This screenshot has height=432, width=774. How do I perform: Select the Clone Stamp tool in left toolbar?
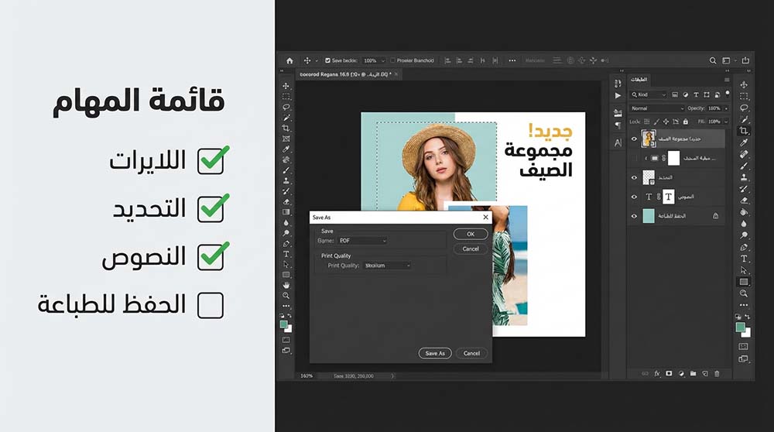point(286,180)
